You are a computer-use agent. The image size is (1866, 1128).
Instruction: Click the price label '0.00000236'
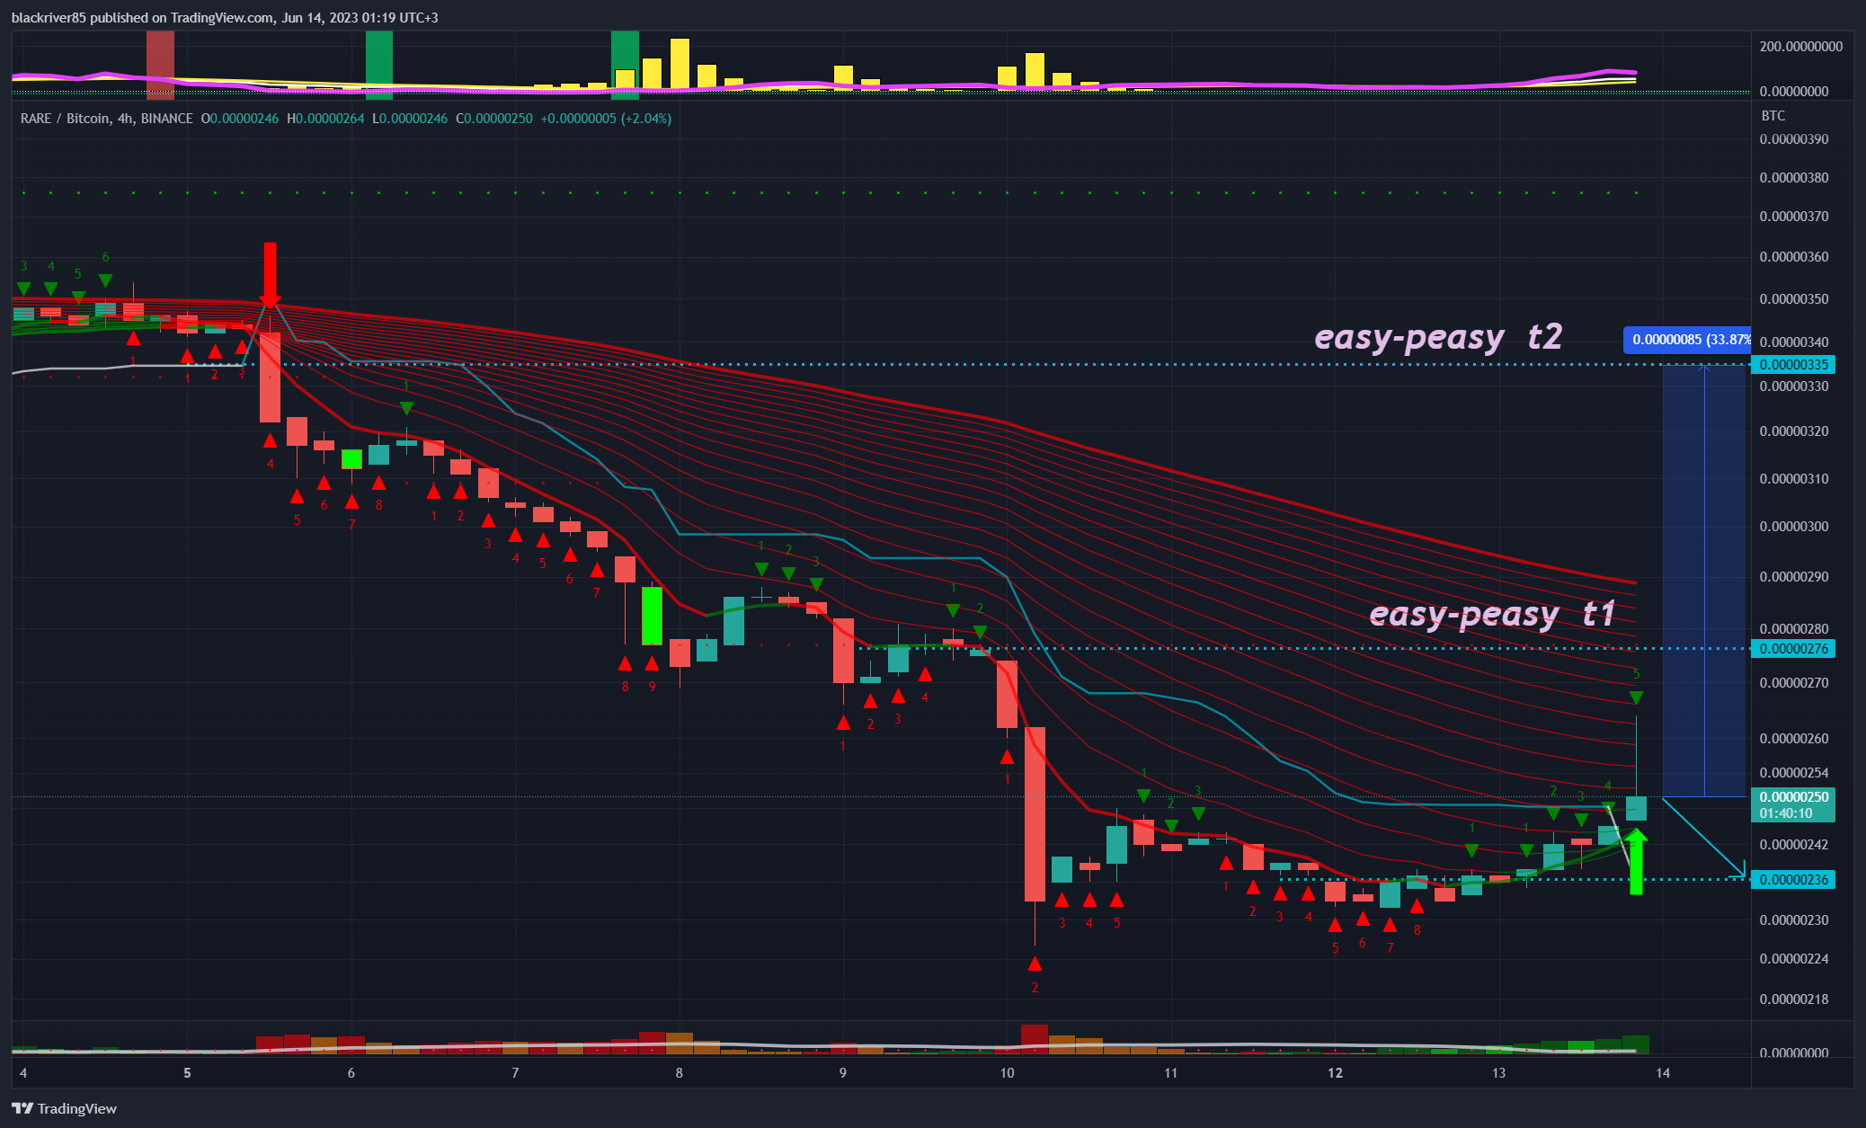1793,880
